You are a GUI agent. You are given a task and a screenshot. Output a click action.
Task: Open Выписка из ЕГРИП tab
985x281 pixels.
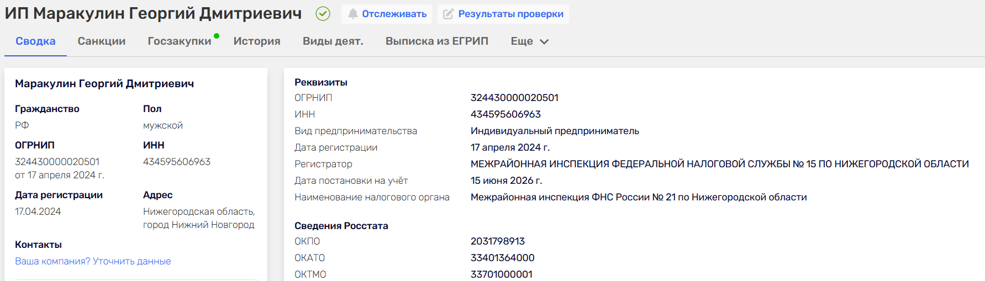tap(437, 41)
